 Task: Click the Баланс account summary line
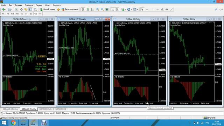click(x=63, y=113)
